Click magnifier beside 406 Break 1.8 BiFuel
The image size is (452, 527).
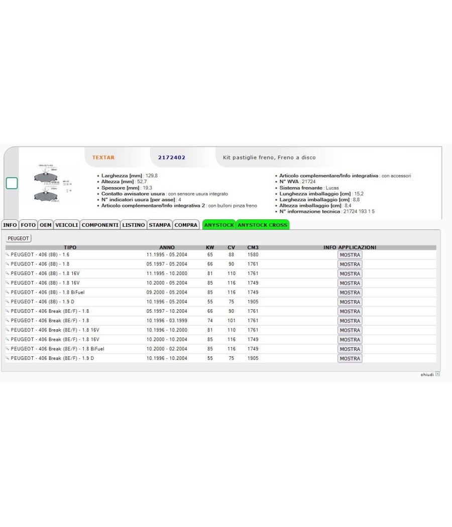click(x=8, y=349)
